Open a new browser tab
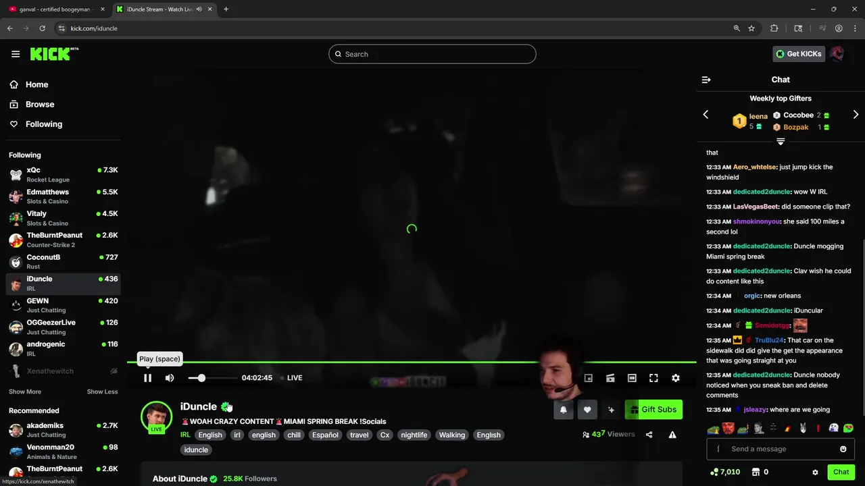This screenshot has width=865, height=486. point(226,9)
